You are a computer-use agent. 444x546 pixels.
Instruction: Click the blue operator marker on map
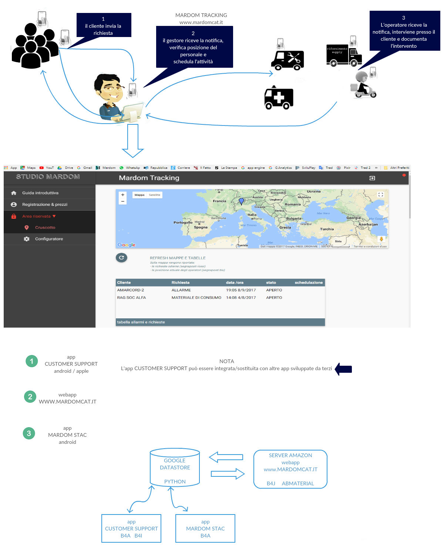click(241, 201)
